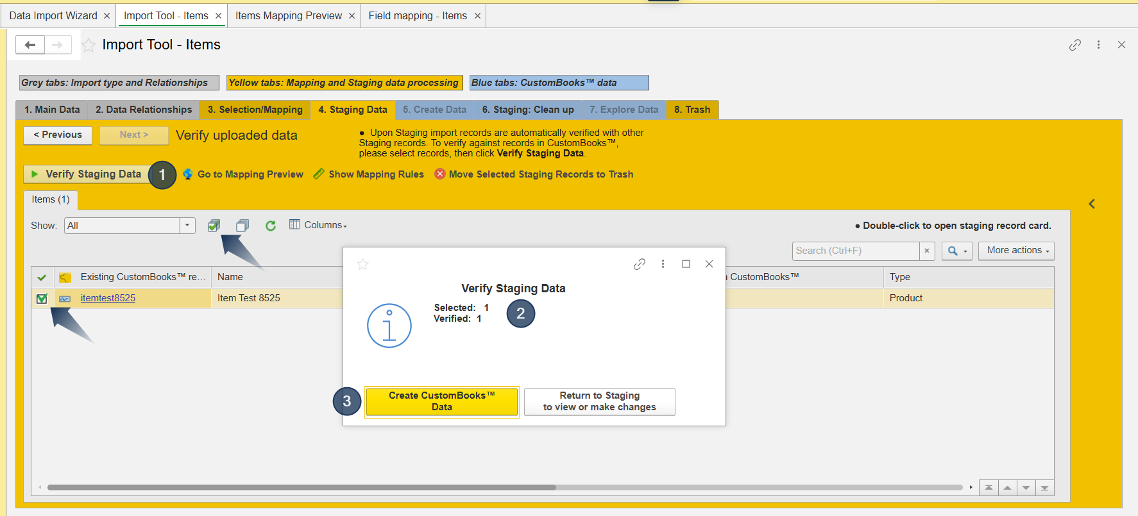Open the 3. Selection/Mapping tab
The image size is (1138, 516).
coord(255,110)
